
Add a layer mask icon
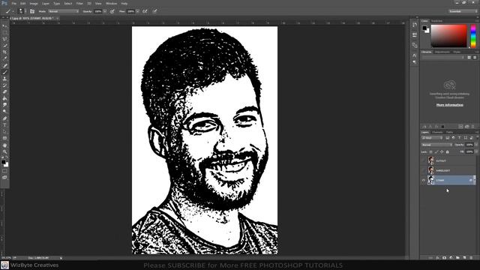tap(444, 258)
